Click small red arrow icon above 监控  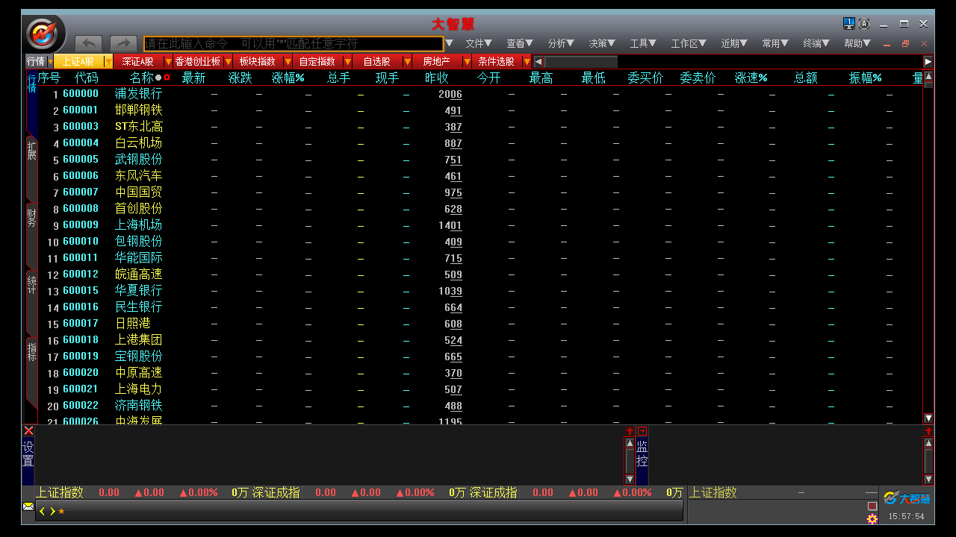pos(642,431)
